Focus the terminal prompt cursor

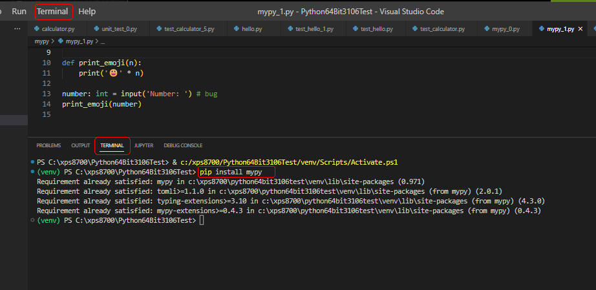[x=202, y=220]
